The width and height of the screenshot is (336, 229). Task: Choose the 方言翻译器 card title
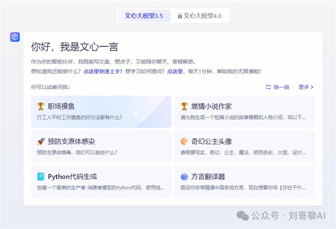[208, 176]
